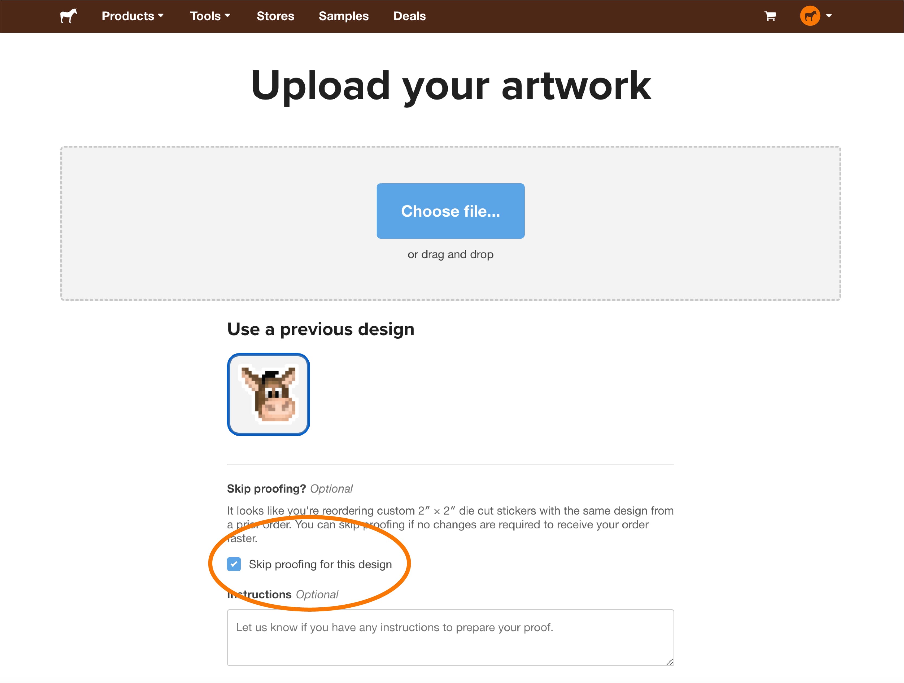
Task: Click the Sticker Mule horse logo
Action: 68,16
